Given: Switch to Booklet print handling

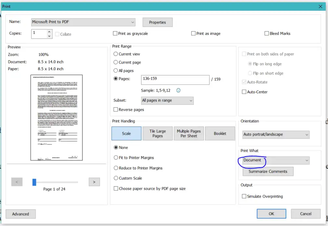Looking at the screenshot, I should point(220,133).
